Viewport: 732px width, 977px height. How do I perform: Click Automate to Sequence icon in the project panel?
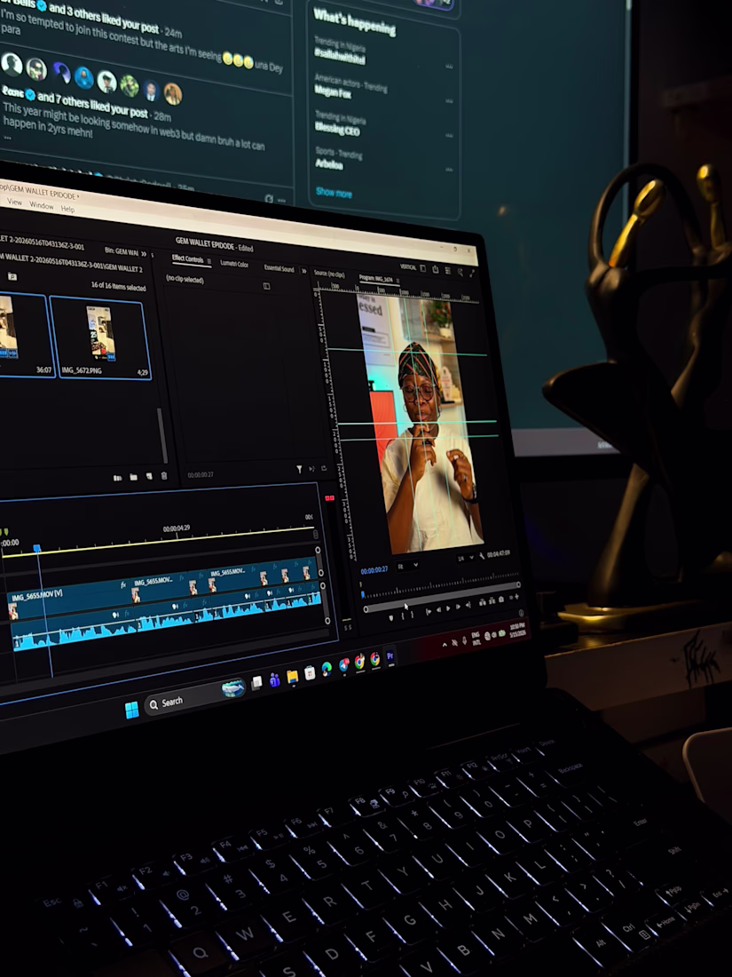118,478
